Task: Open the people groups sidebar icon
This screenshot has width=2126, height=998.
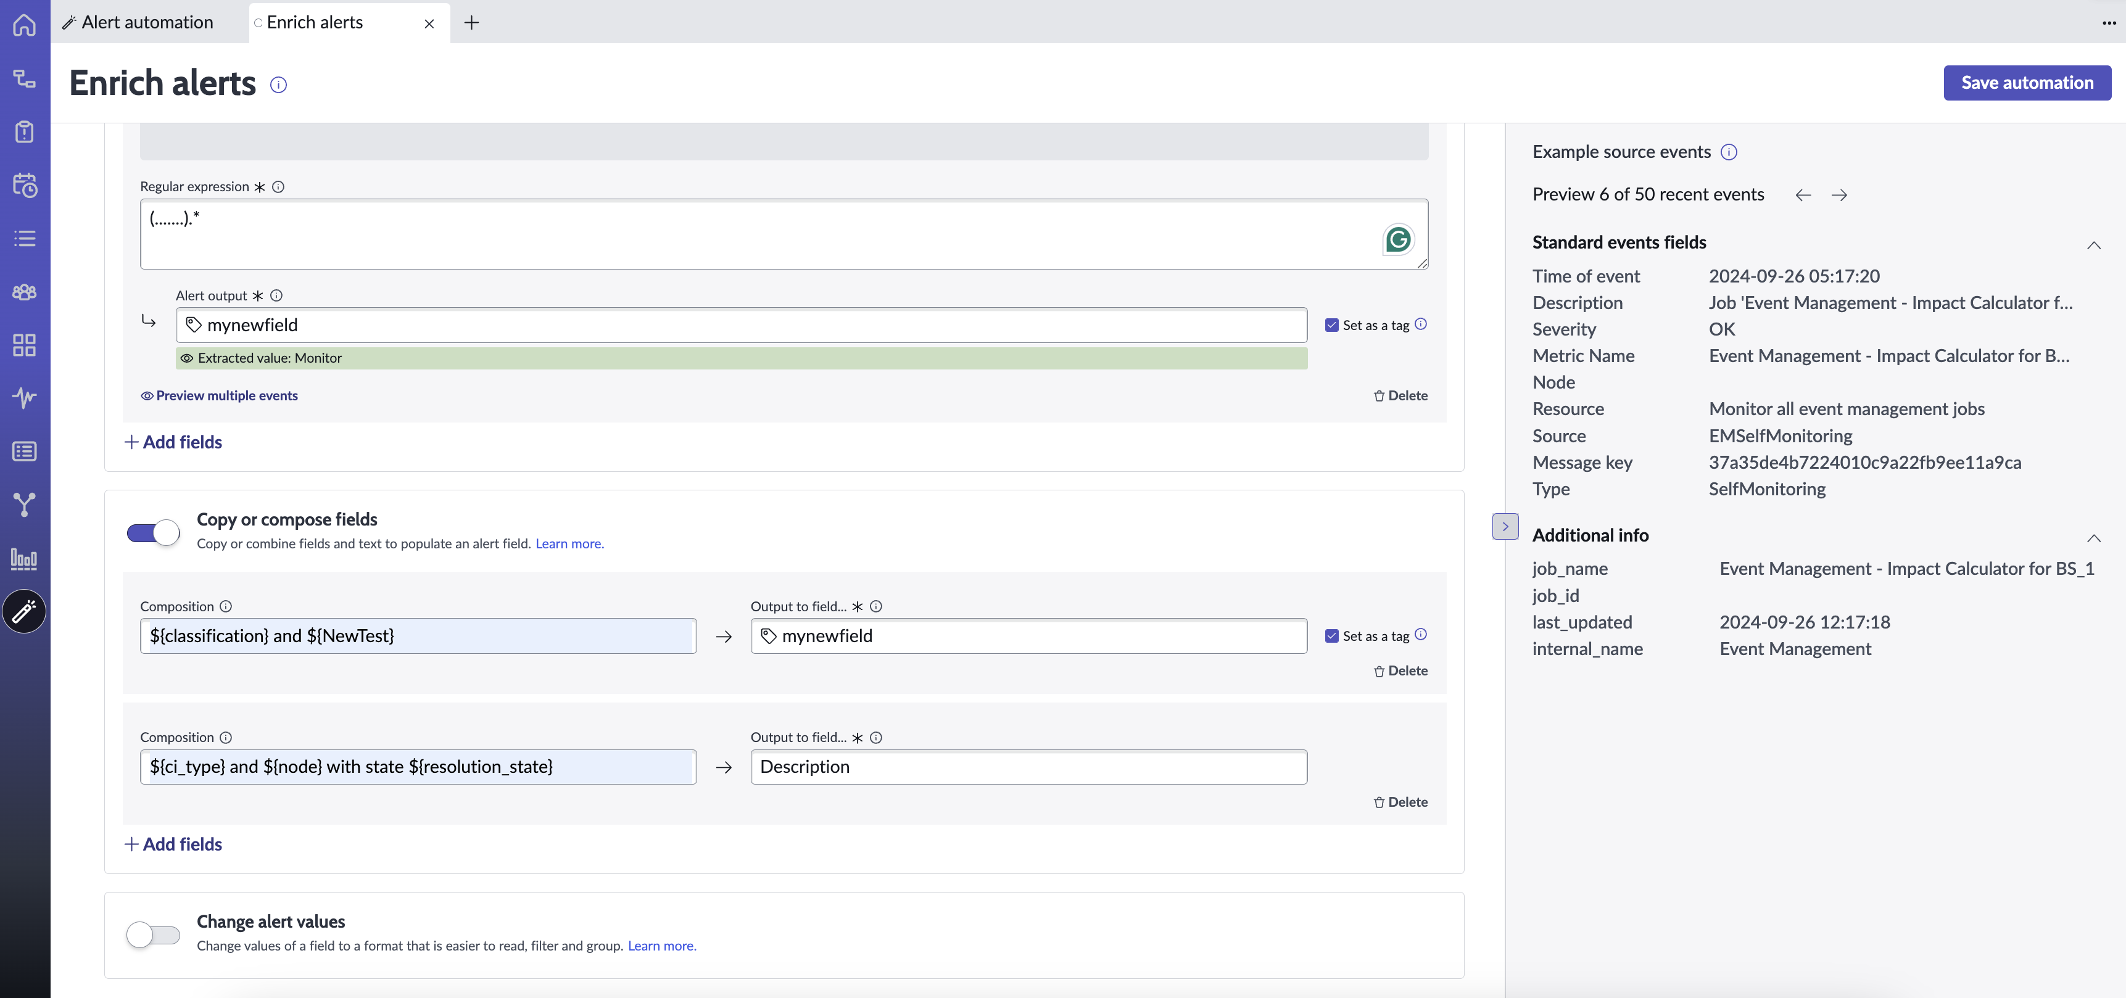Action: (x=25, y=292)
